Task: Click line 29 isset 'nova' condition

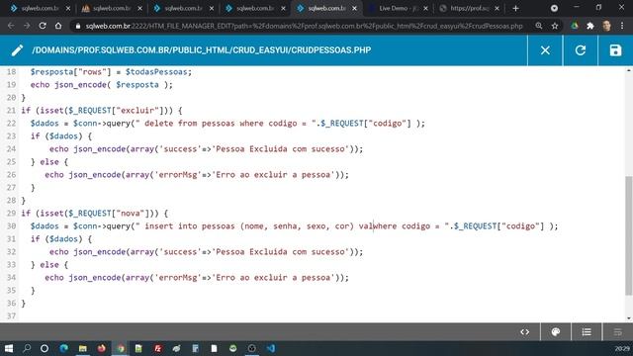Action: [95, 214]
